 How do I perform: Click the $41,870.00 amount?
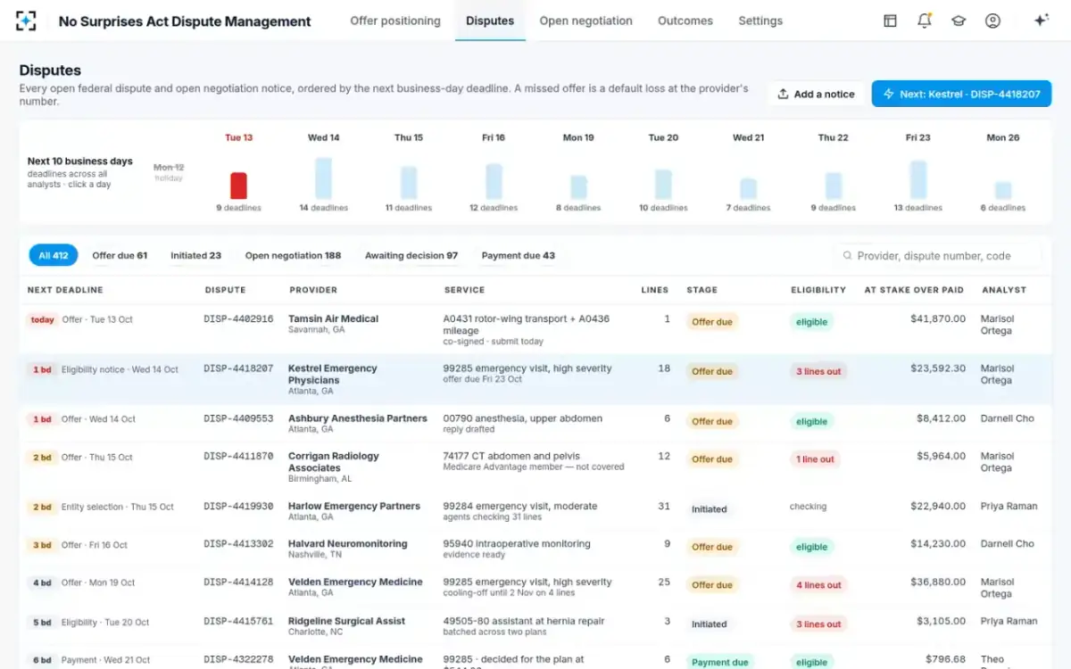(938, 318)
